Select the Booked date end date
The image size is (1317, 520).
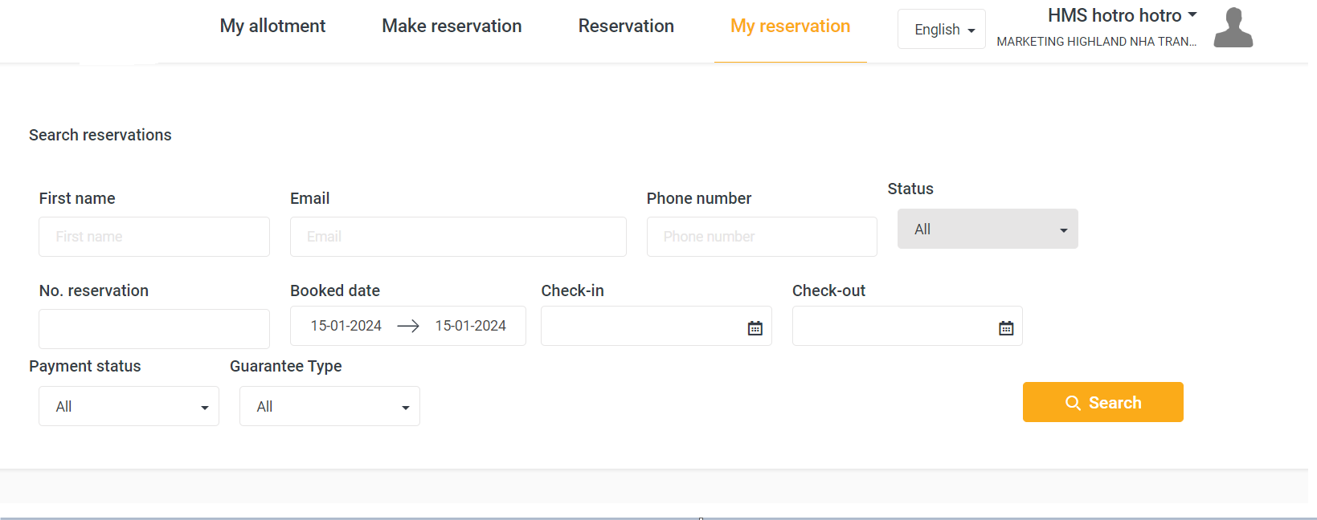pyautogui.click(x=470, y=326)
